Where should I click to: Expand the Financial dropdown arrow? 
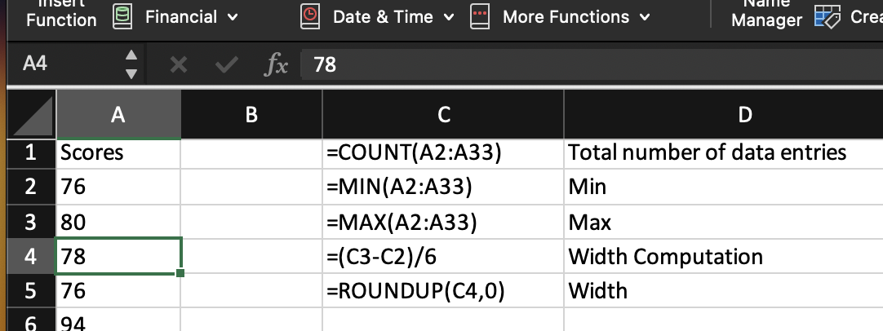pyautogui.click(x=233, y=17)
